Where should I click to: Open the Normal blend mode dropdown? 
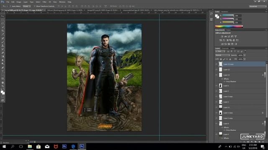coord(222,55)
